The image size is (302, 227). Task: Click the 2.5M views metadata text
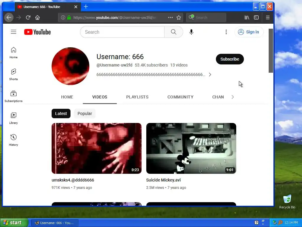(x=155, y=188)
